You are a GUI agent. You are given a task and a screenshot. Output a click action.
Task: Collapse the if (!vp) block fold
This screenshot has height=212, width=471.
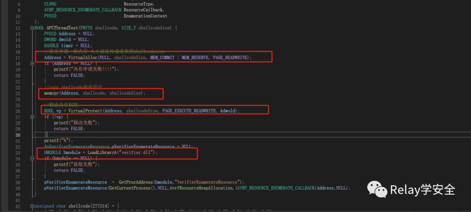(32, 117)
